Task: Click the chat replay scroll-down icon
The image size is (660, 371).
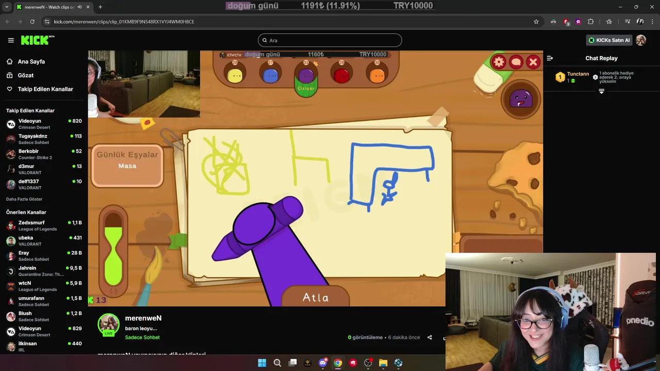Action: pos(601,91)
